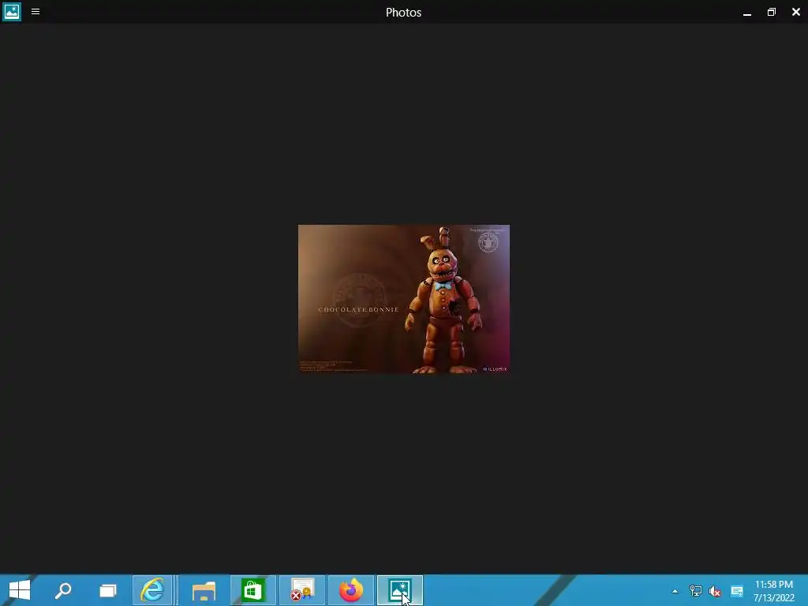The height and width of the screenshot is (606, 808).
Task: Open Task View on the taskbar
Action: coord(107,590)
